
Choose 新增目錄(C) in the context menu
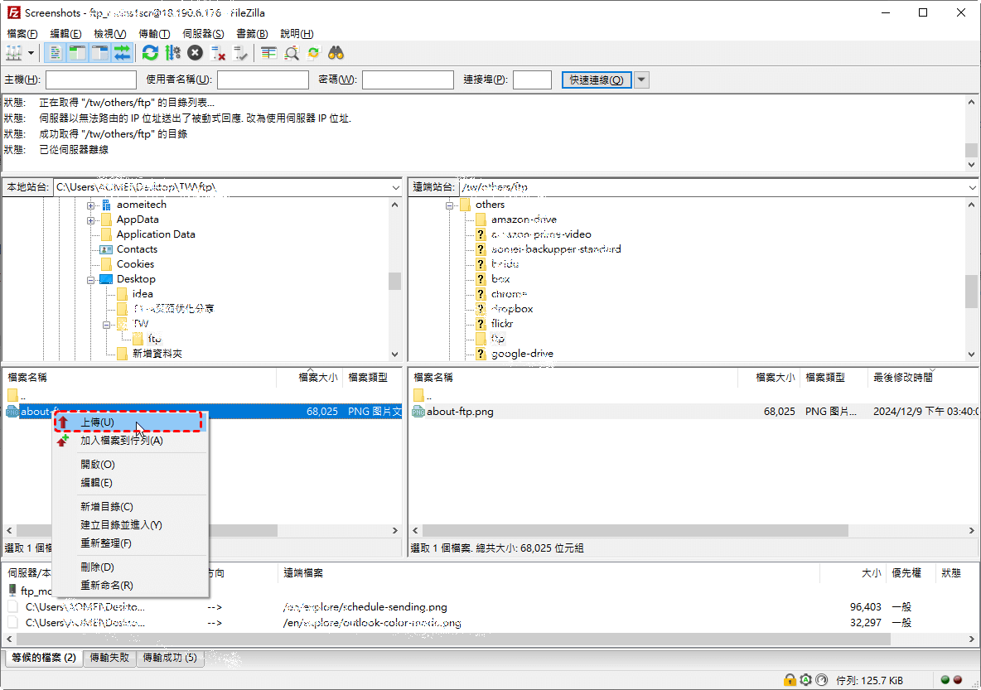pyautogui.click(x=129, y=506)
